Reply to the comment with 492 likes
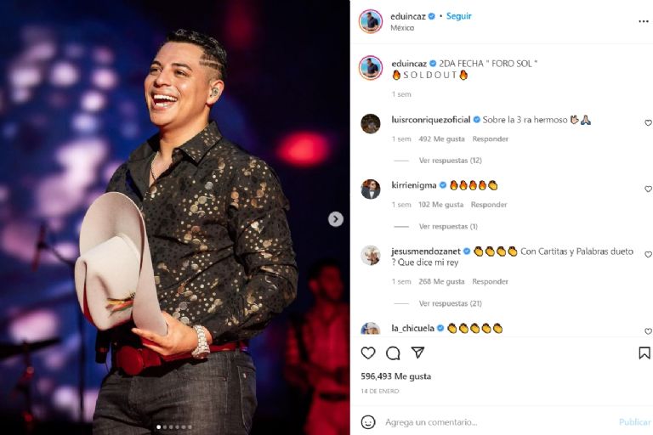This screenshot has height=435, width=653. [x=490, y=139]
